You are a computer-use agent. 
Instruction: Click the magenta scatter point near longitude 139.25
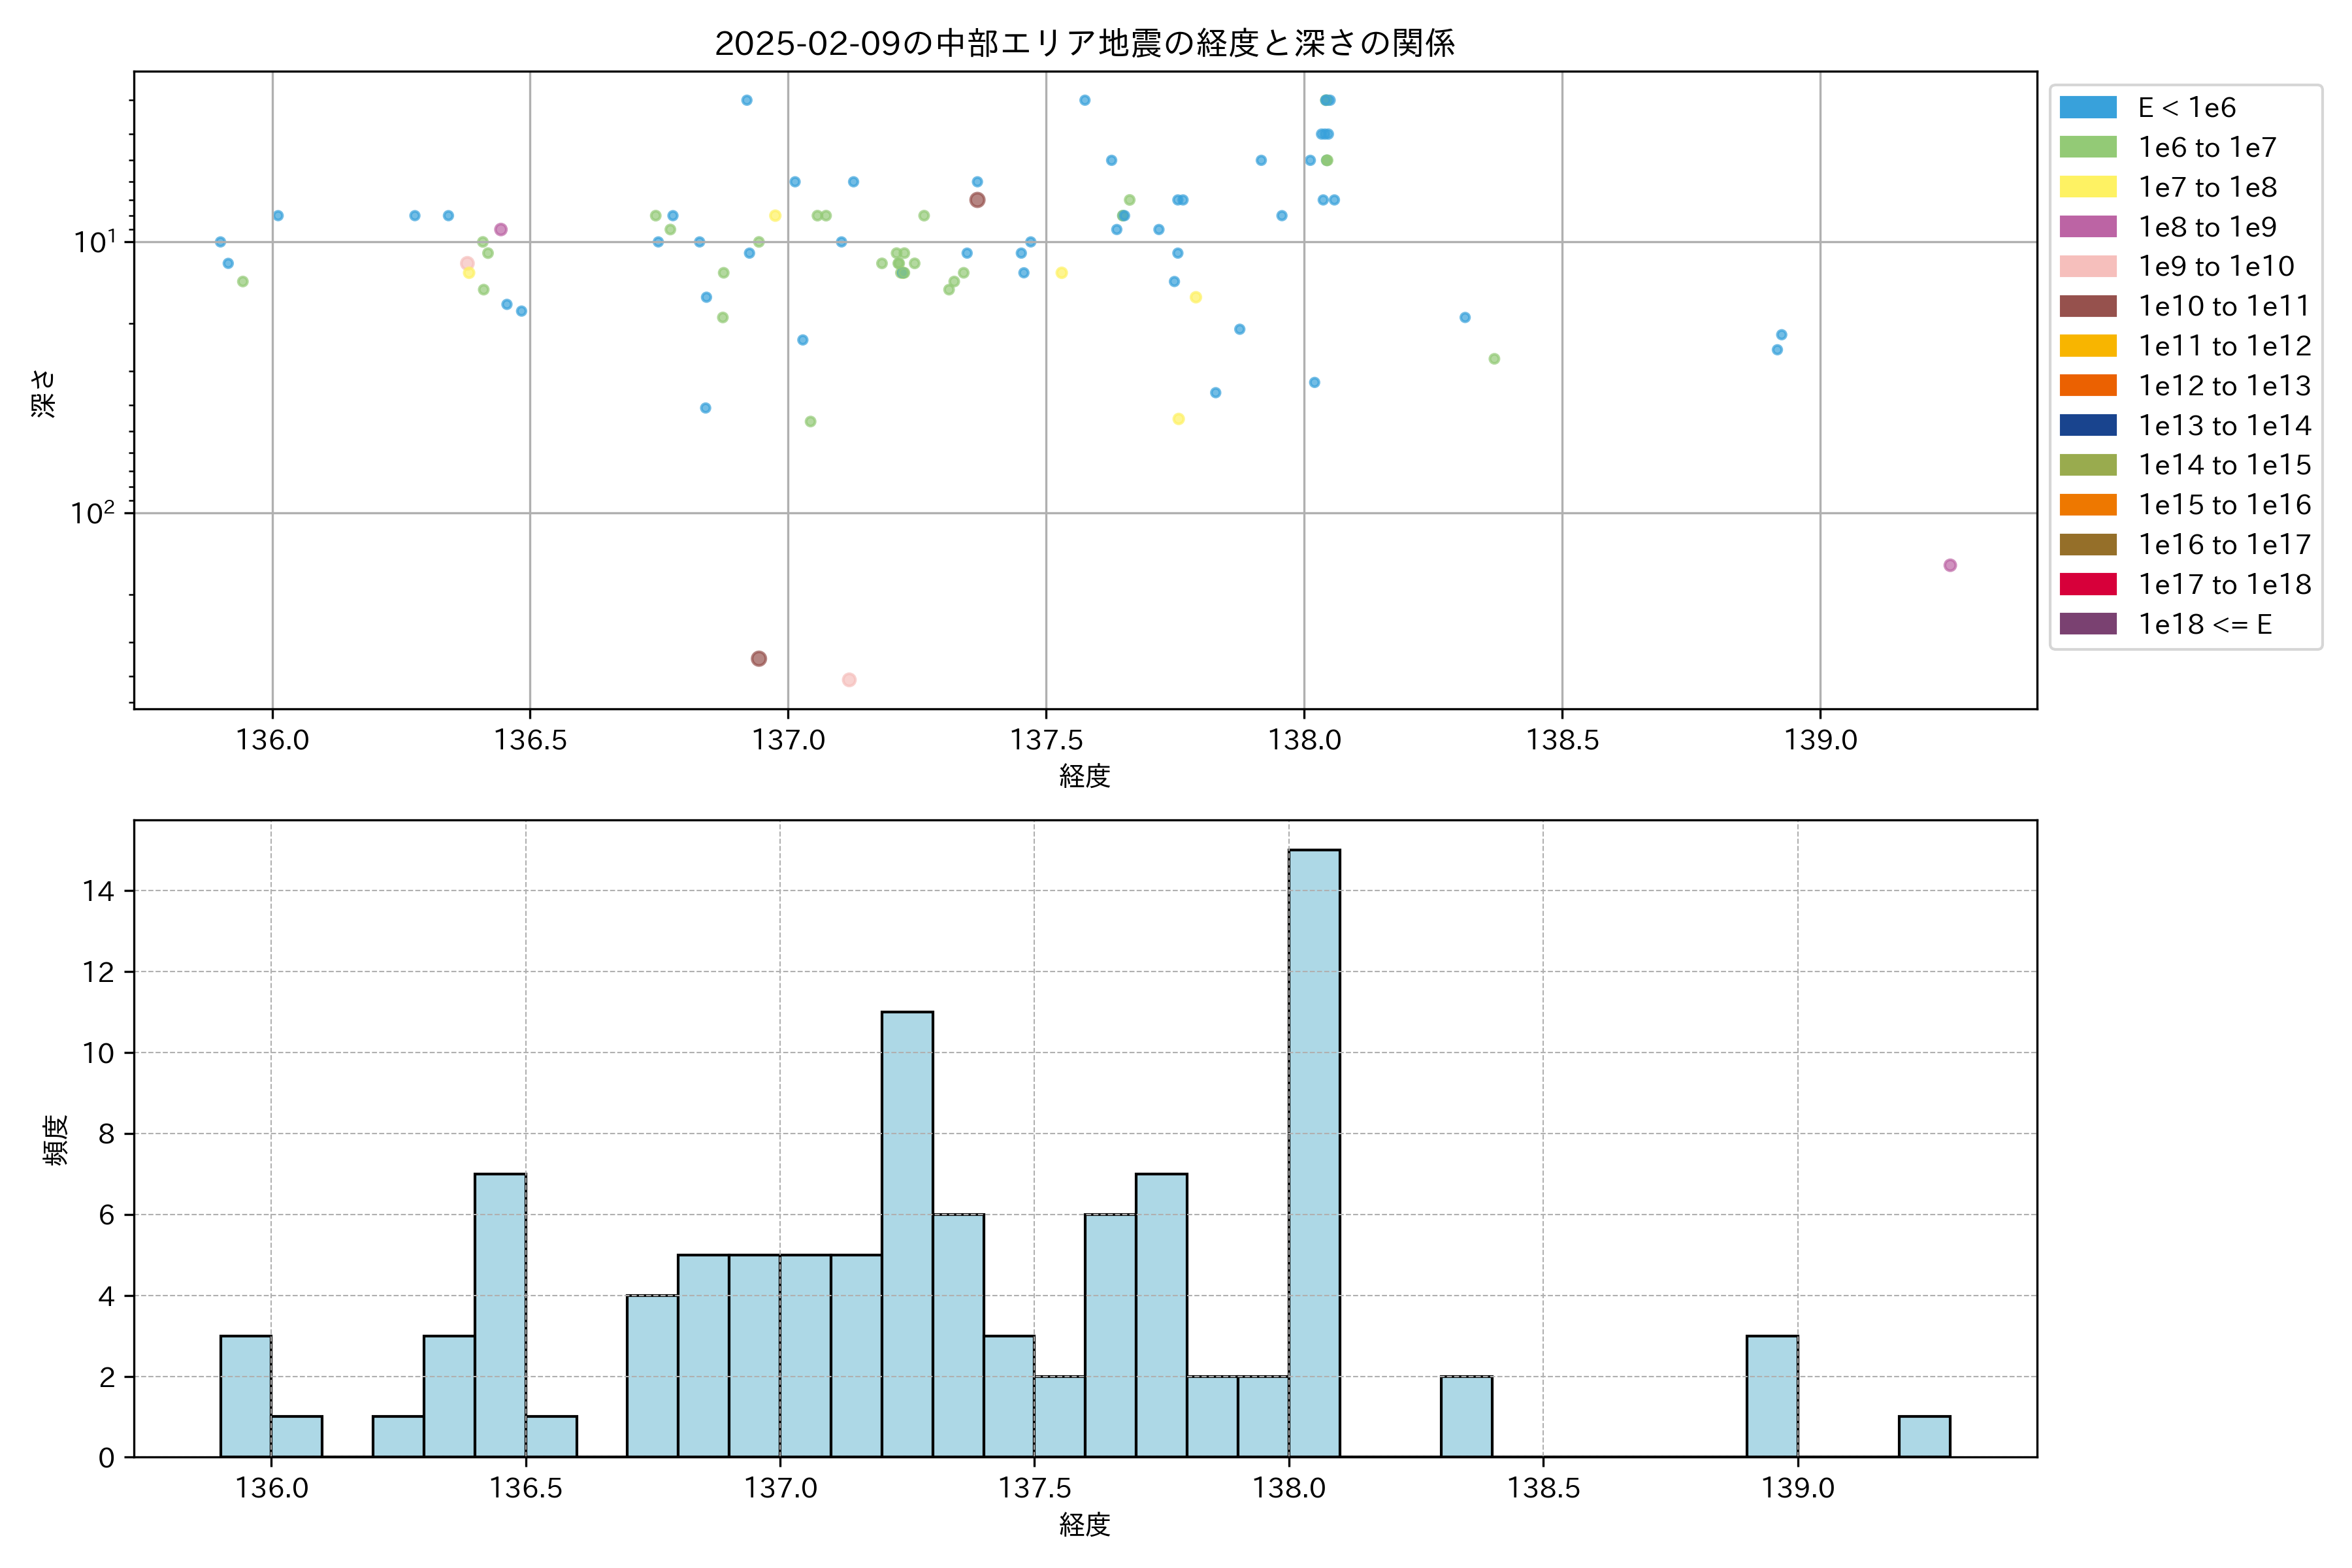1949,565
